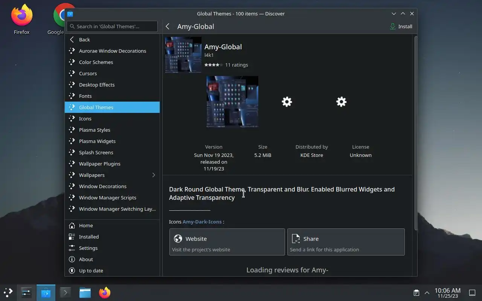Viewport: 482px width, 301px height.
Task: Open Dolphin file manager from taskbar
Action: pos(85,292)
